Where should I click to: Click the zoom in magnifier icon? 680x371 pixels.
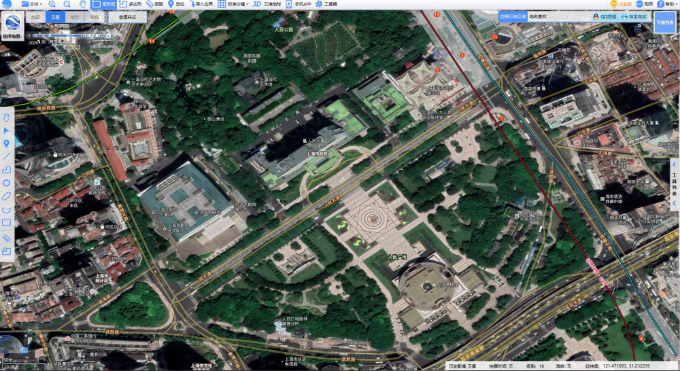pyautogui.click(x=52, y=4)
